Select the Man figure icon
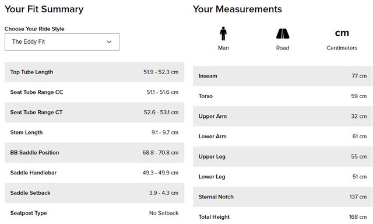Screen dimensions: 373x224 click(223, 34)
